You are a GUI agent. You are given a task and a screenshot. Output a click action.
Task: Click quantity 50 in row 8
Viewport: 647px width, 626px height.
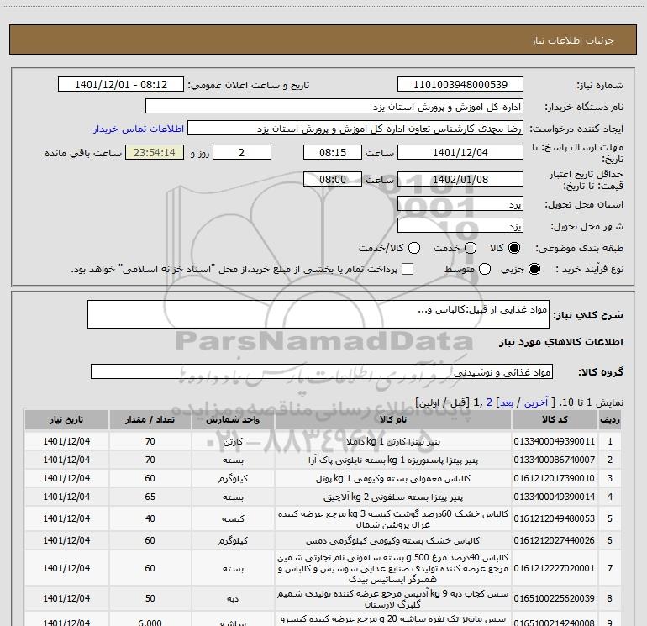[150, 598]
